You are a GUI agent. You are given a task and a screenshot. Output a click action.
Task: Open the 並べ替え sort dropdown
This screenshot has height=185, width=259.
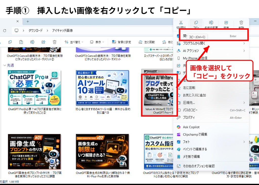[74, 42]
